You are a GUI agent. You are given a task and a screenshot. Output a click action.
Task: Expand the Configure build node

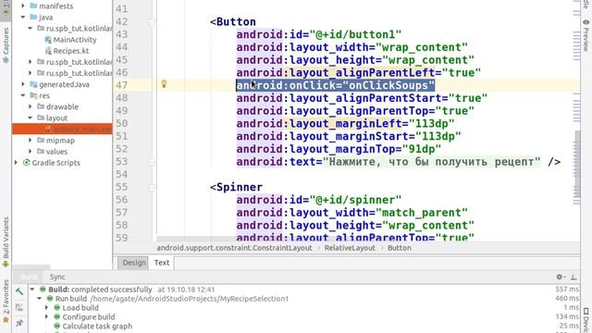(47, 316)
